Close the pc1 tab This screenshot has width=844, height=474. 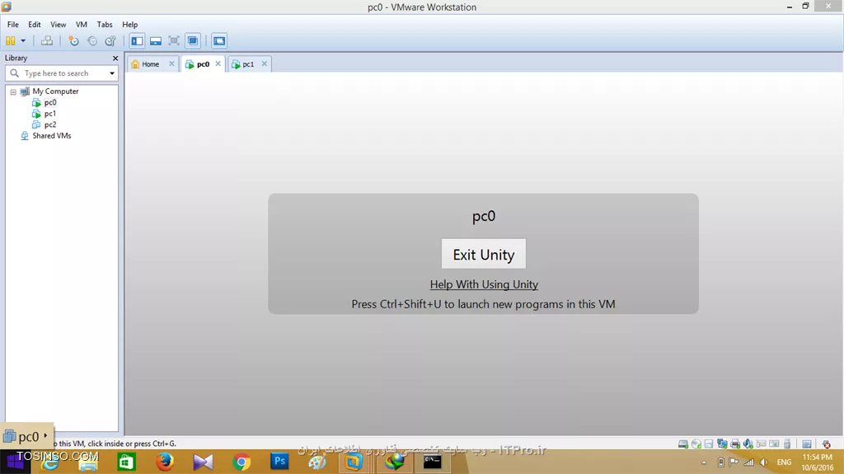click(265, 63)
